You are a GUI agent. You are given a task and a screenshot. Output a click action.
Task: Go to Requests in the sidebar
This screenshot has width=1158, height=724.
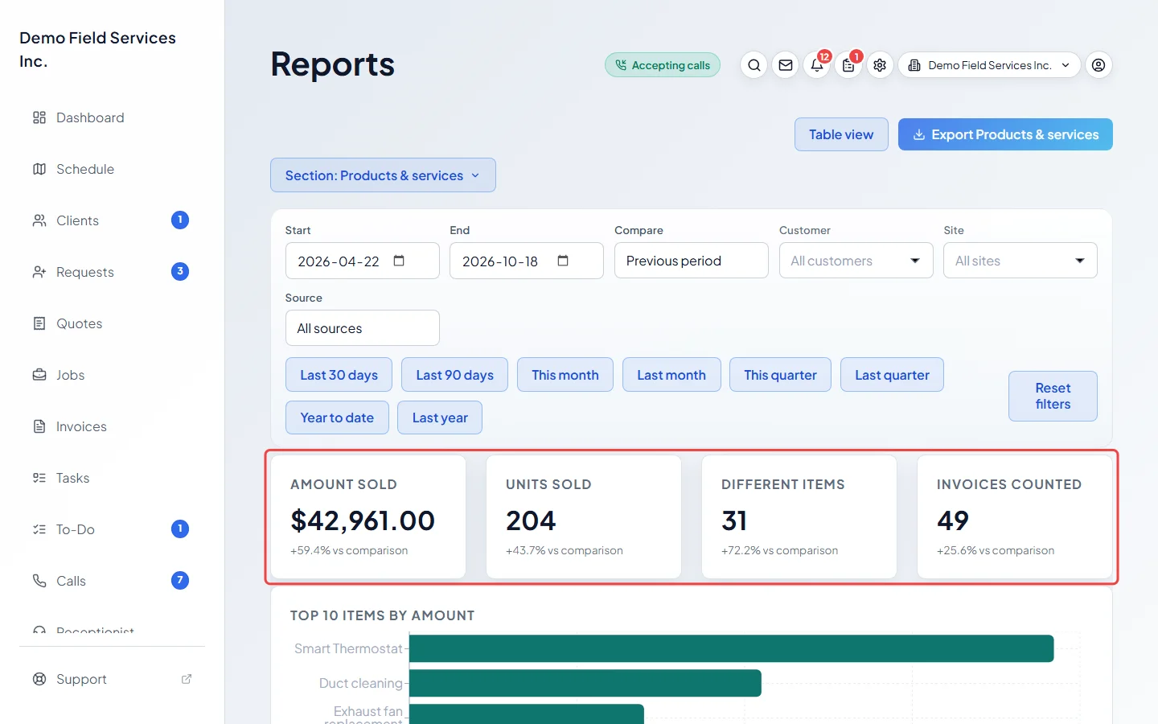click(111, 272)
